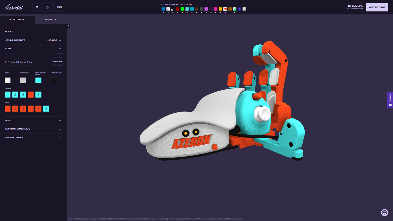Screen dimensions: 393x221
Task: Select rail 3
Action: tap(23, 109)
